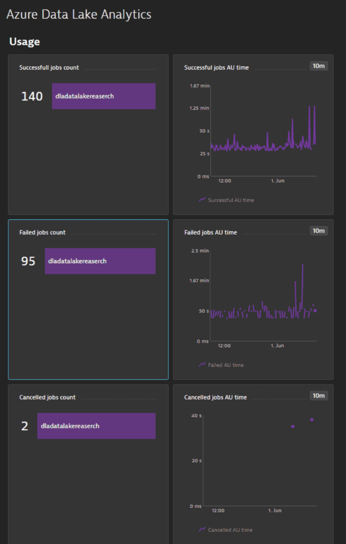The width and height of the screenshot is (346, 544).
Task: Click the Azure Data Lake Analytics title
Action: pyautogui.click(x=79, y=14)
